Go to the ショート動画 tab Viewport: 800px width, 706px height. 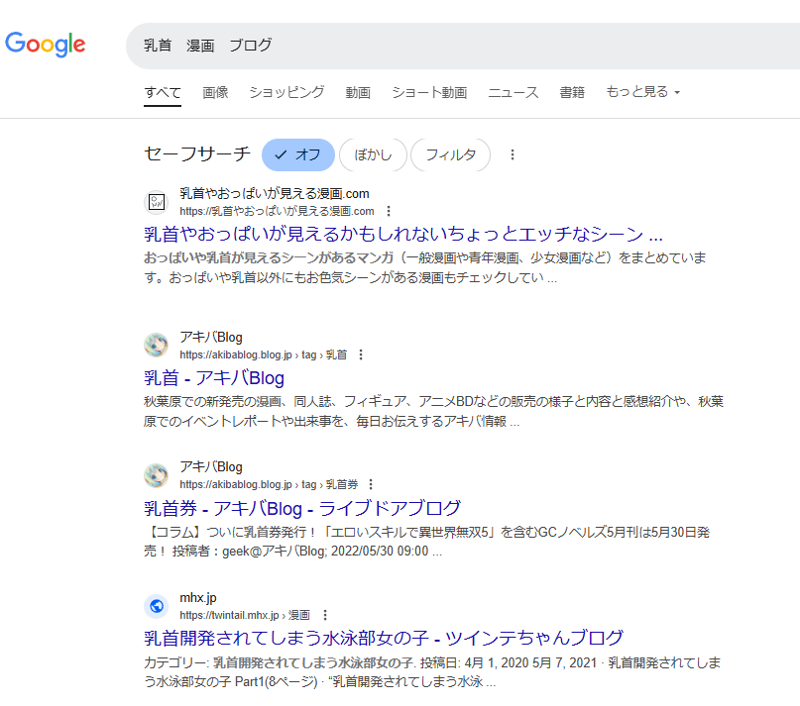(x=428, y=92)
